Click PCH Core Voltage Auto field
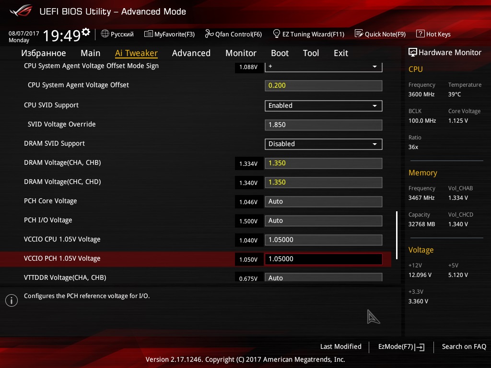491x368 pixels. coord(324,202)
